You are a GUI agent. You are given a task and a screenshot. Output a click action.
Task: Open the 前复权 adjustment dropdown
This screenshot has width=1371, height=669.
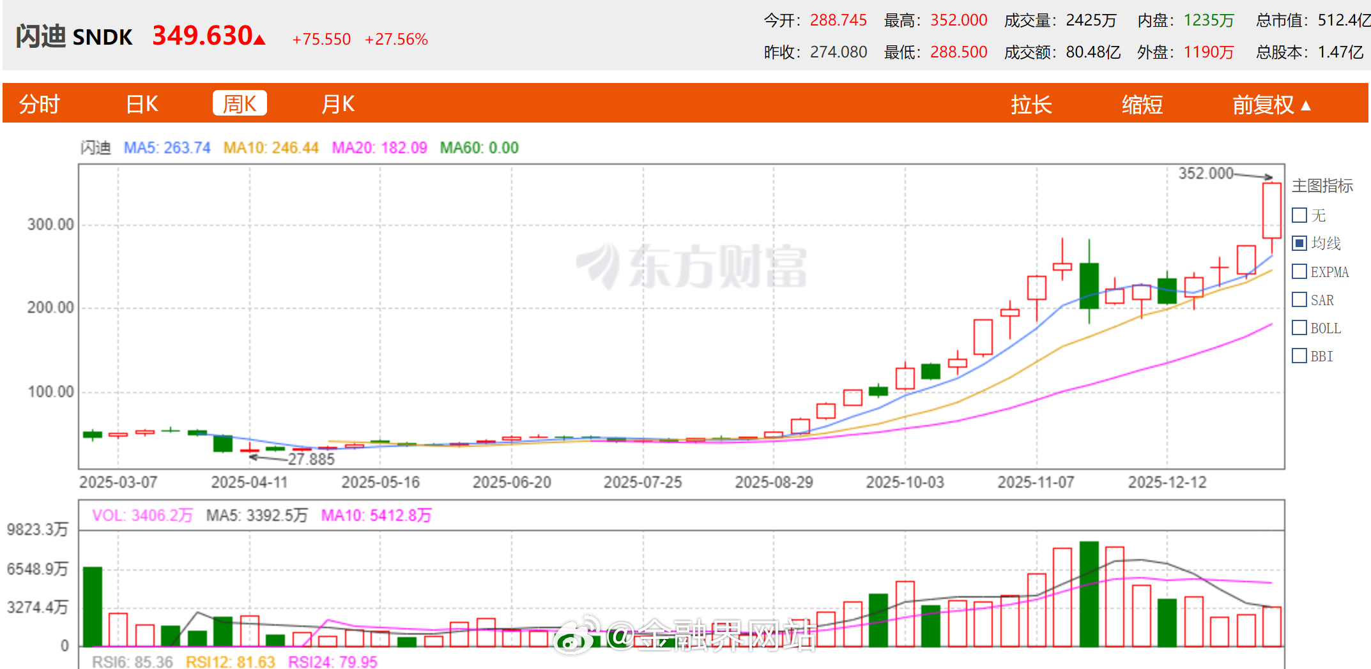1271,103
